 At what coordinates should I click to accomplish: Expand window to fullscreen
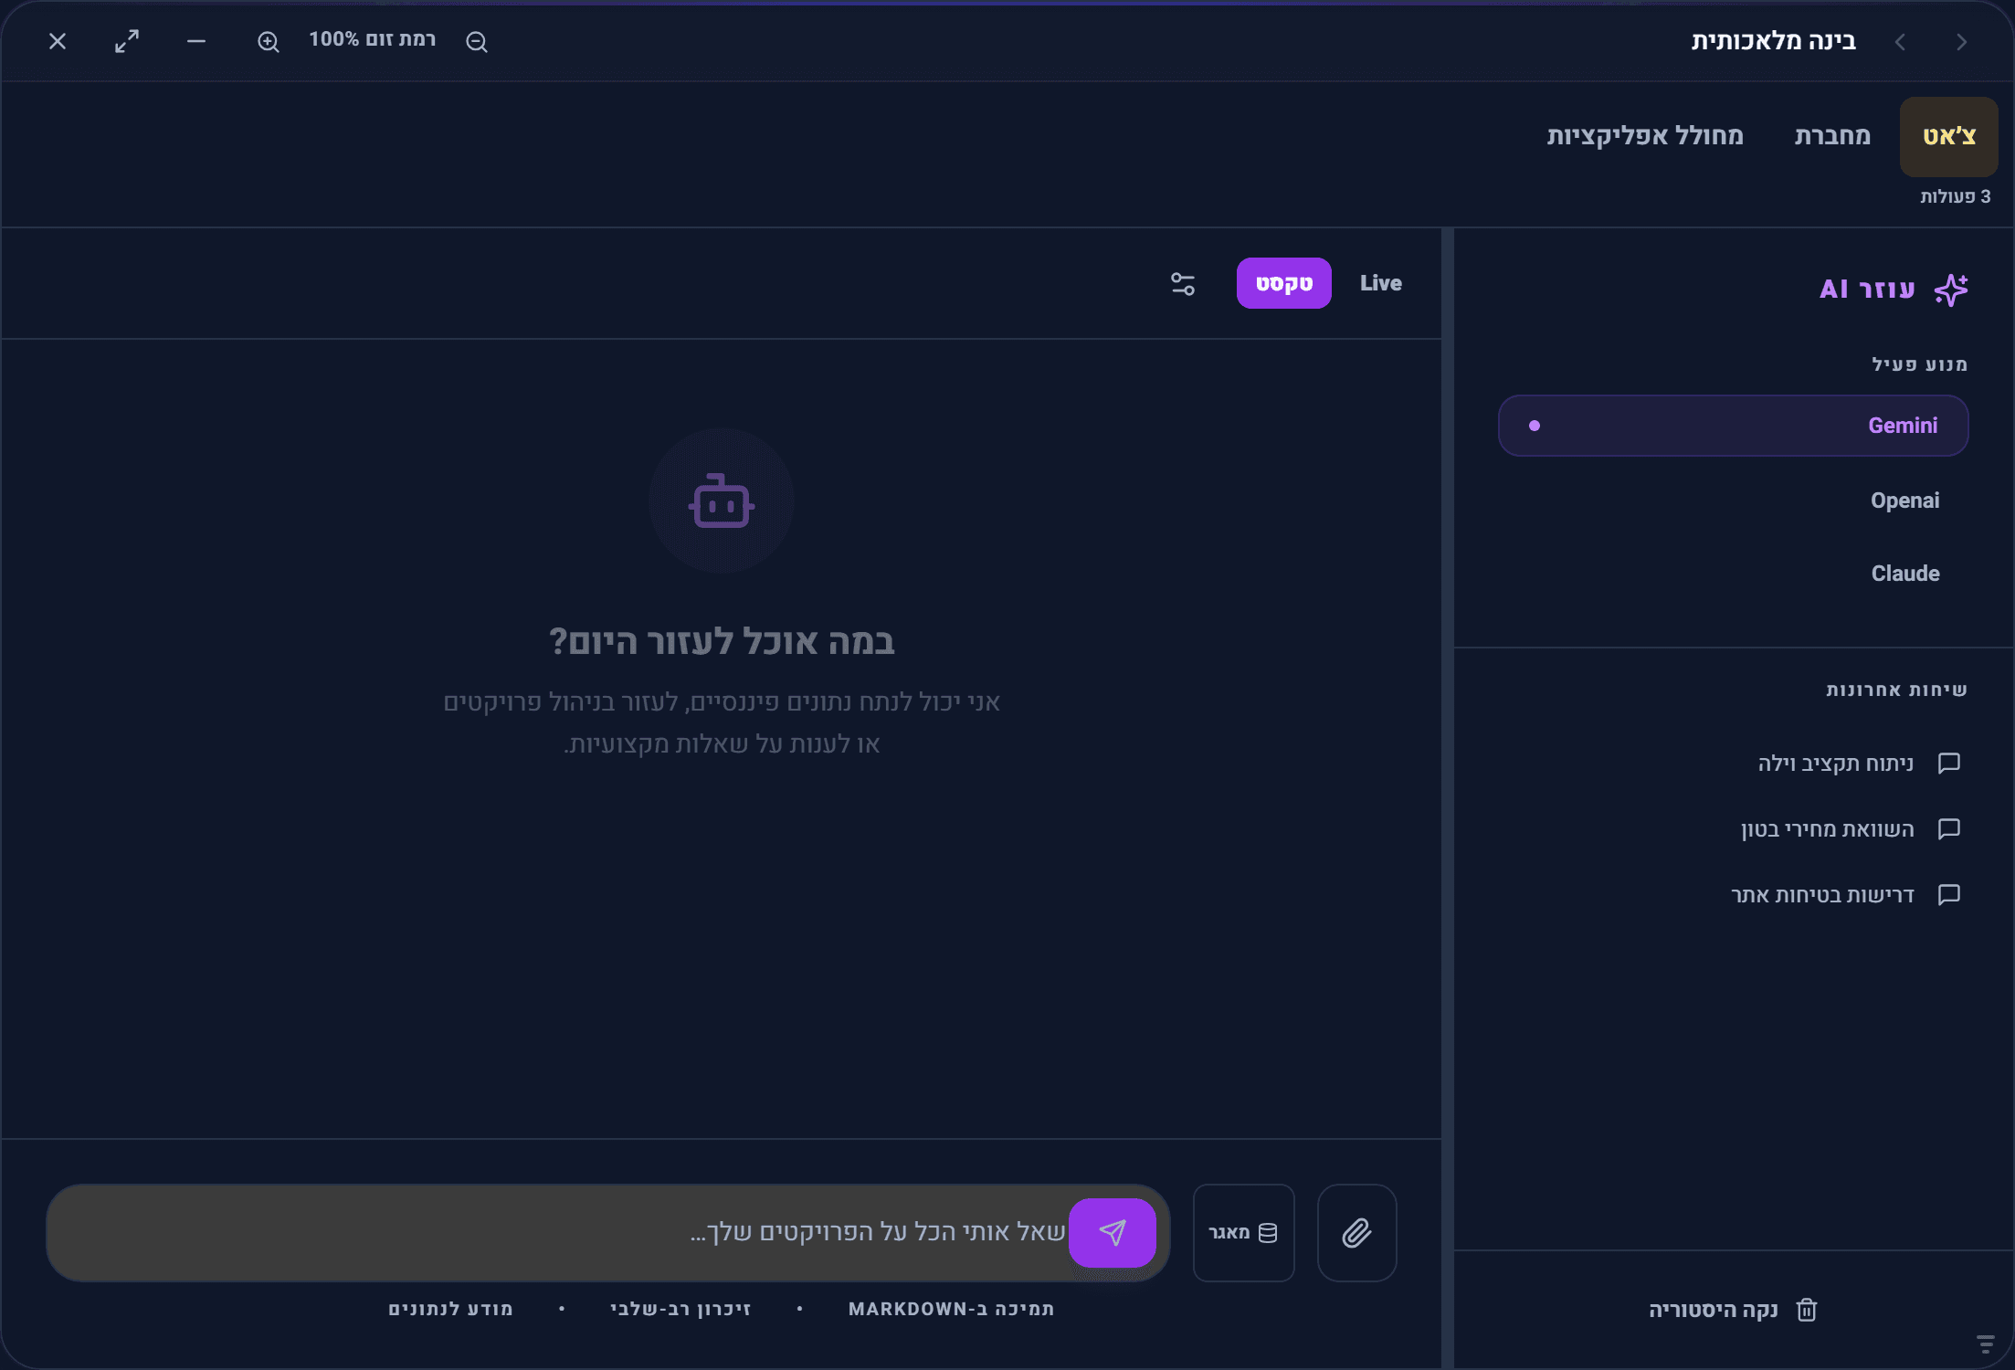(x=127, y=41)
